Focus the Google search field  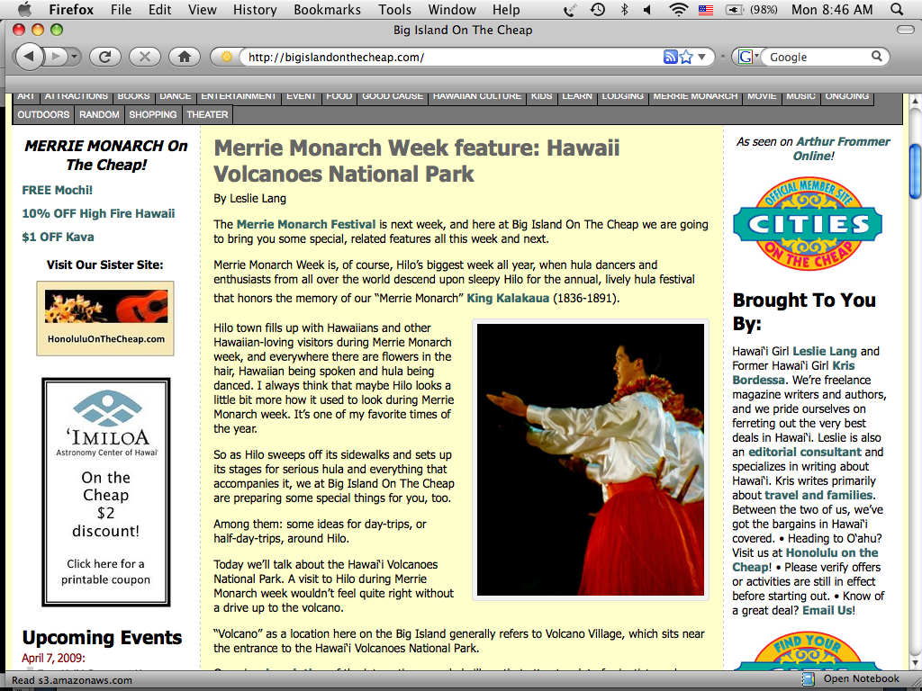coord(818,57)
